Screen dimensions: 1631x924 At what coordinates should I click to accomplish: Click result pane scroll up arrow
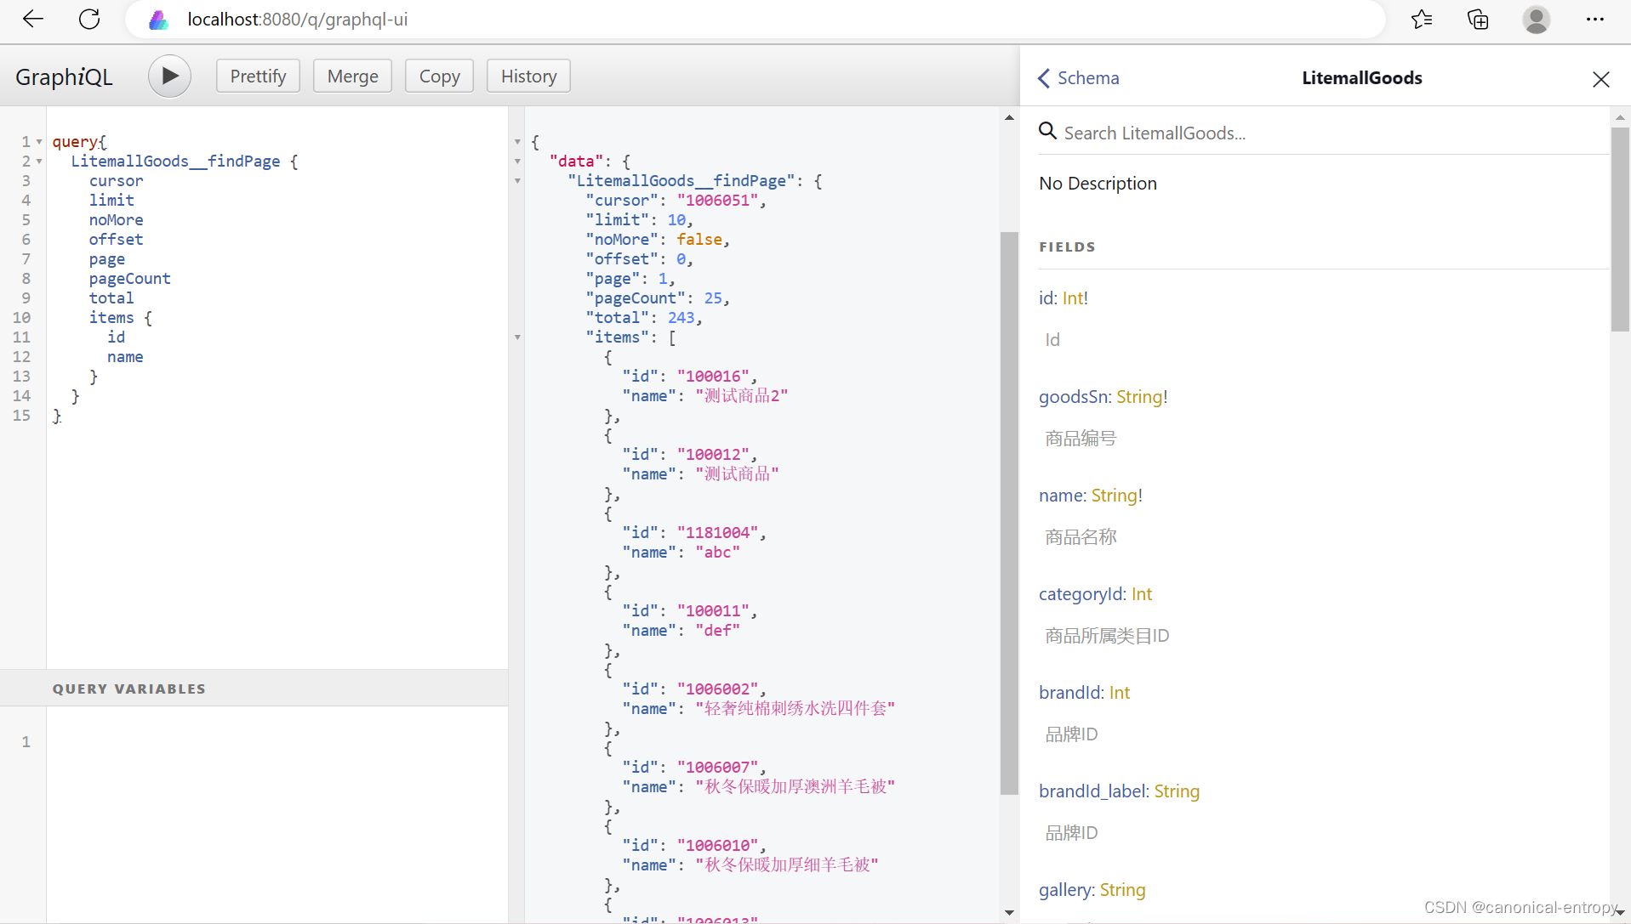click(1009, 117)
